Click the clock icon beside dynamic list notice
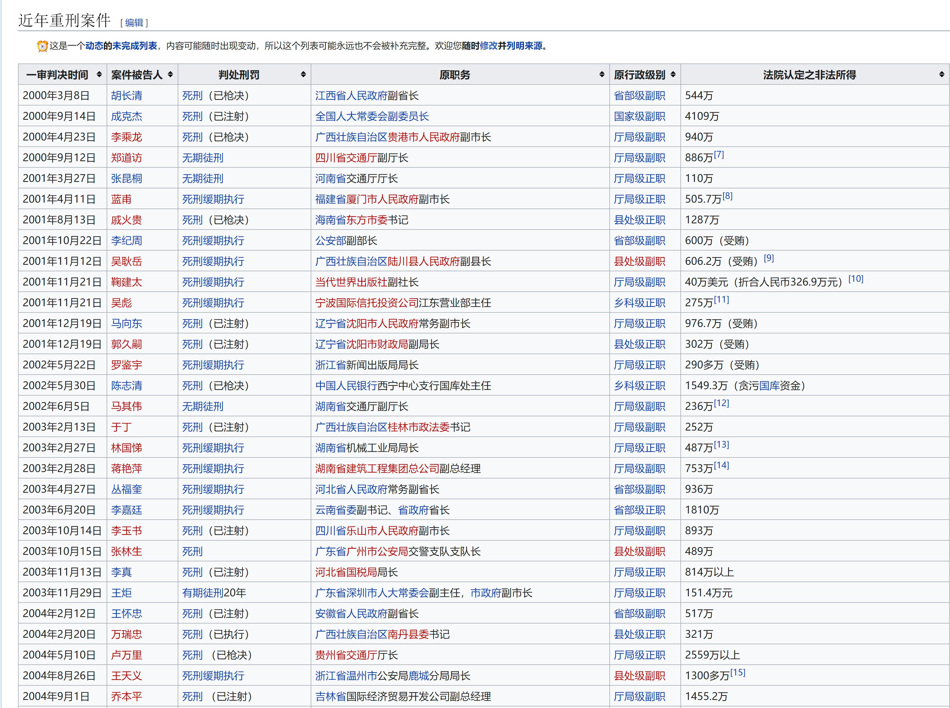 pos(42,46)
